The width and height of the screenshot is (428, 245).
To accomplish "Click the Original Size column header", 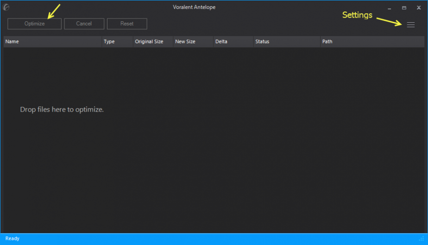I will pos(153,42).
